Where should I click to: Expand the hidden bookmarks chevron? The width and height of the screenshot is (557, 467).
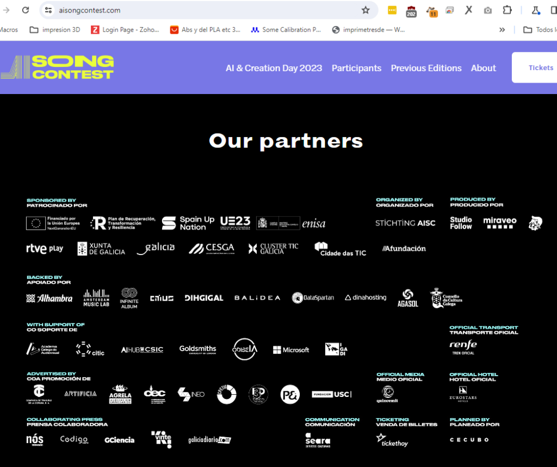coord(502,30)
